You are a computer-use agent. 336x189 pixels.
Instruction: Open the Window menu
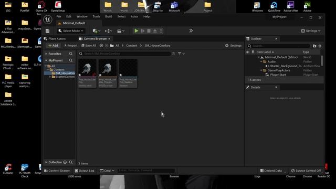[x=82, y=16]
